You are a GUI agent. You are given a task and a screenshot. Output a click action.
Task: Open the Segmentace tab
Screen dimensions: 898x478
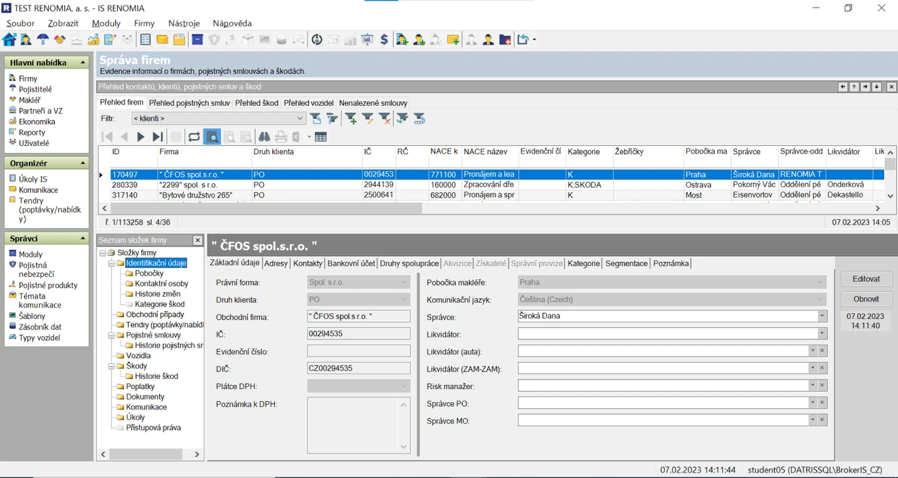[x=626, y=264]
